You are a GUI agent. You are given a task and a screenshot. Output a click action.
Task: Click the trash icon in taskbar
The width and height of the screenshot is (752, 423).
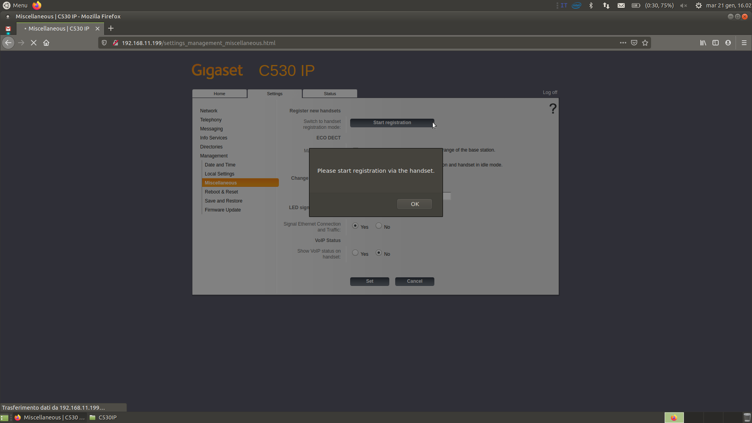click(x=747, y=418)
